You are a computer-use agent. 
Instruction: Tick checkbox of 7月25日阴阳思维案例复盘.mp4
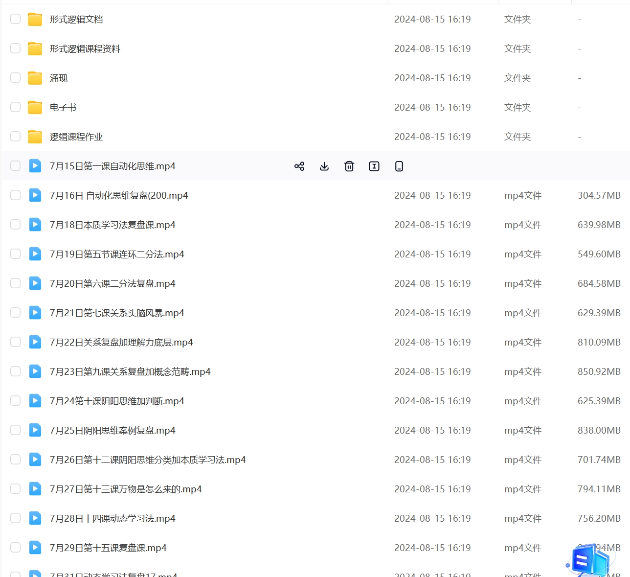tap(16, 430)
